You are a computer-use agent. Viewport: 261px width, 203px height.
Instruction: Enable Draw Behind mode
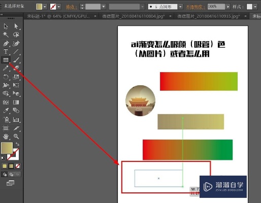(11, 174)
